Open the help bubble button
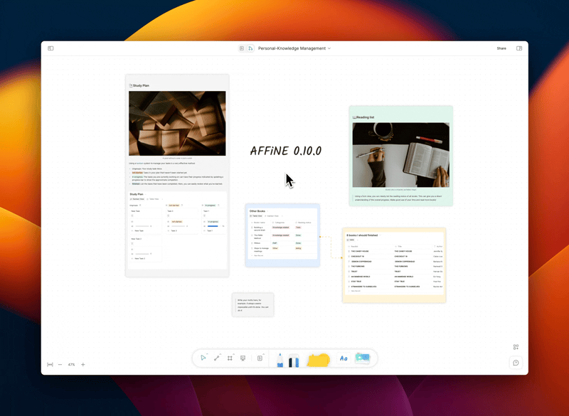This screenshot has width=569, height=416. point(516,363)
